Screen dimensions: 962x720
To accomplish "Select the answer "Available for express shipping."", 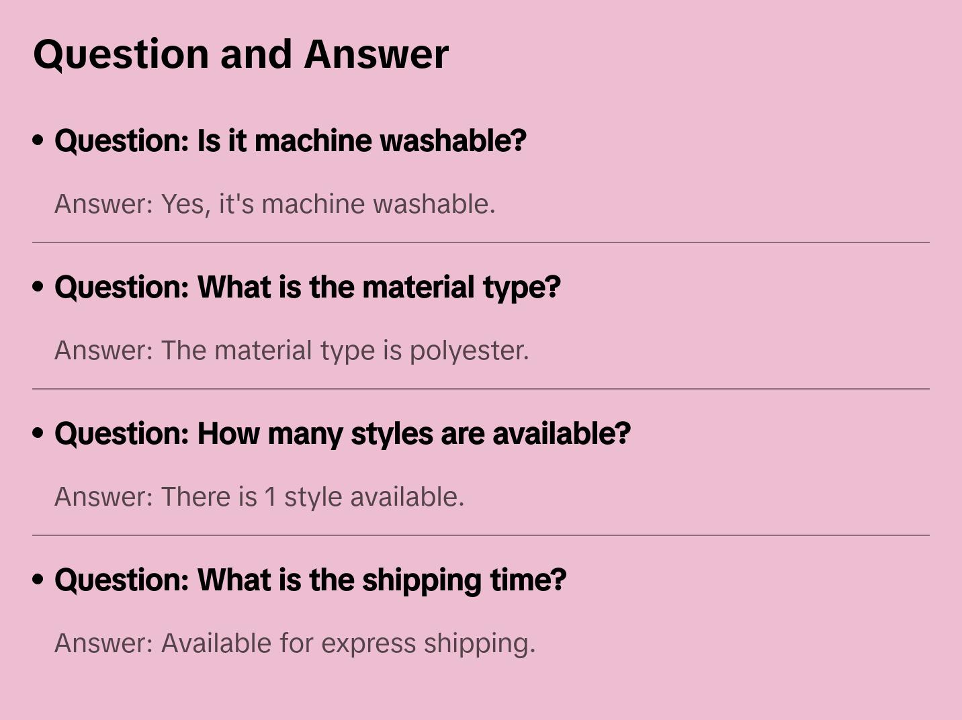I will coord(295,643).
